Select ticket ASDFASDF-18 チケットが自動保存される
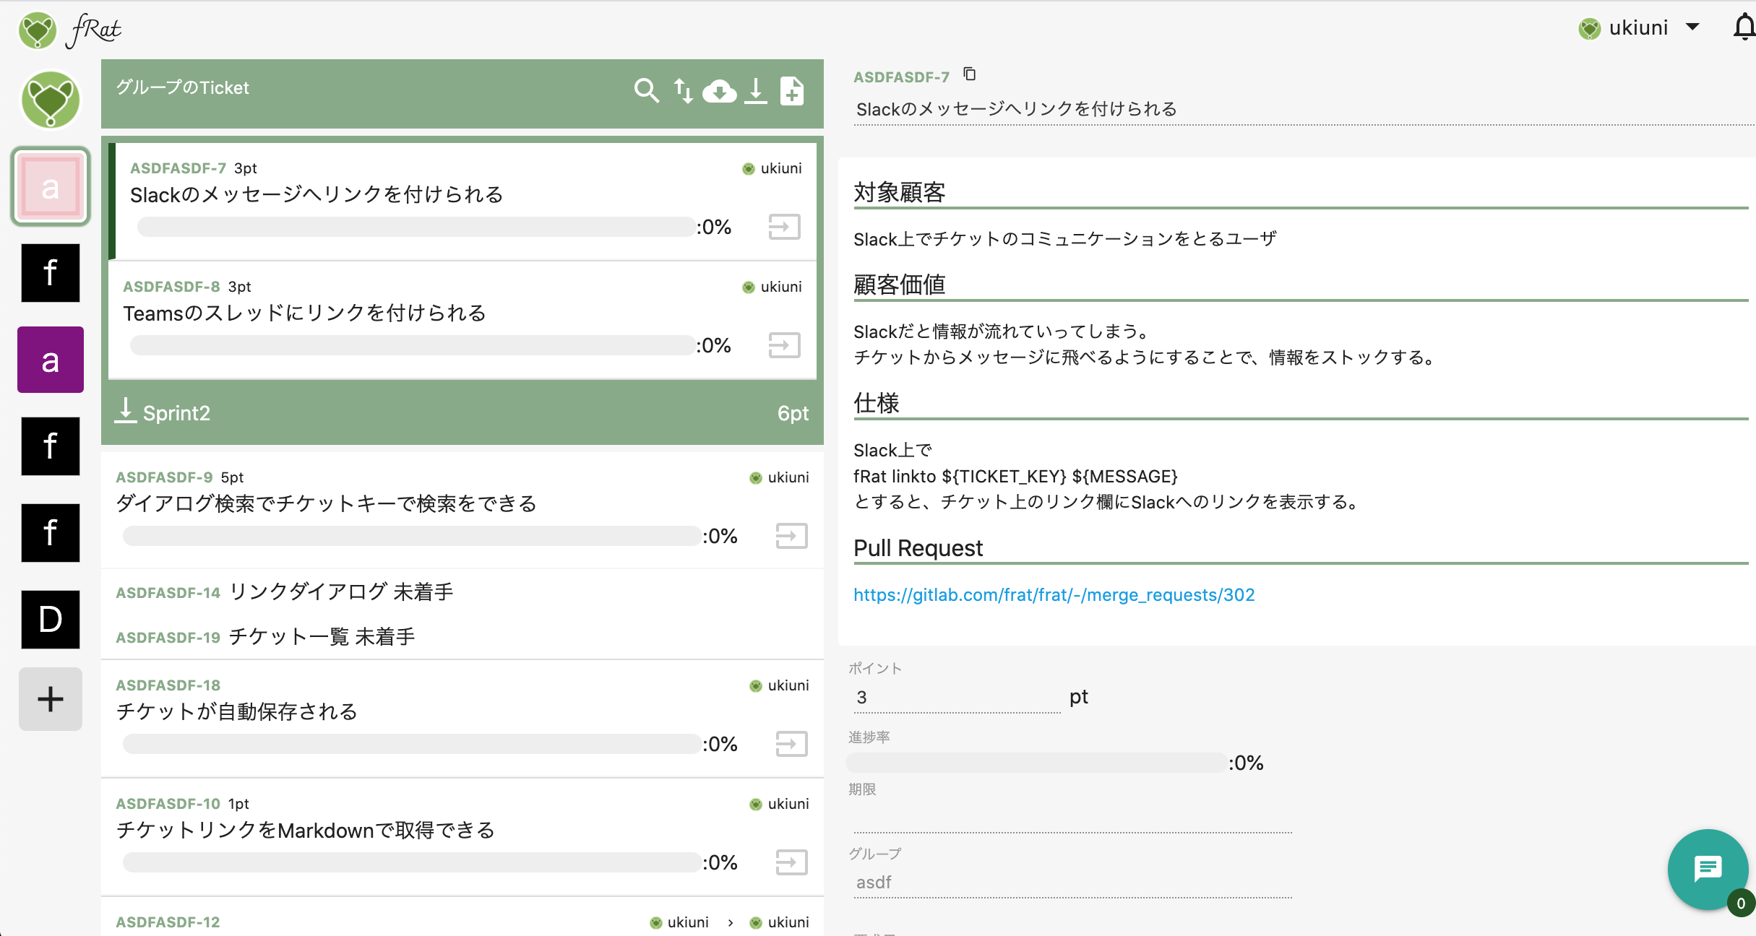Image resolution: width=1756 pixels, height=936 pixels. 236,712
